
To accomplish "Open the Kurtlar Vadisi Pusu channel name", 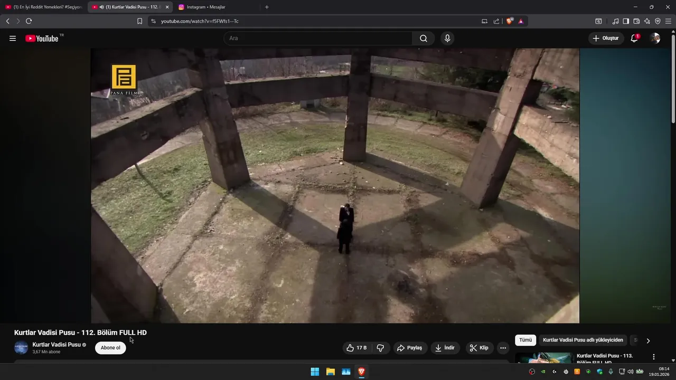I will coord(57,345).
